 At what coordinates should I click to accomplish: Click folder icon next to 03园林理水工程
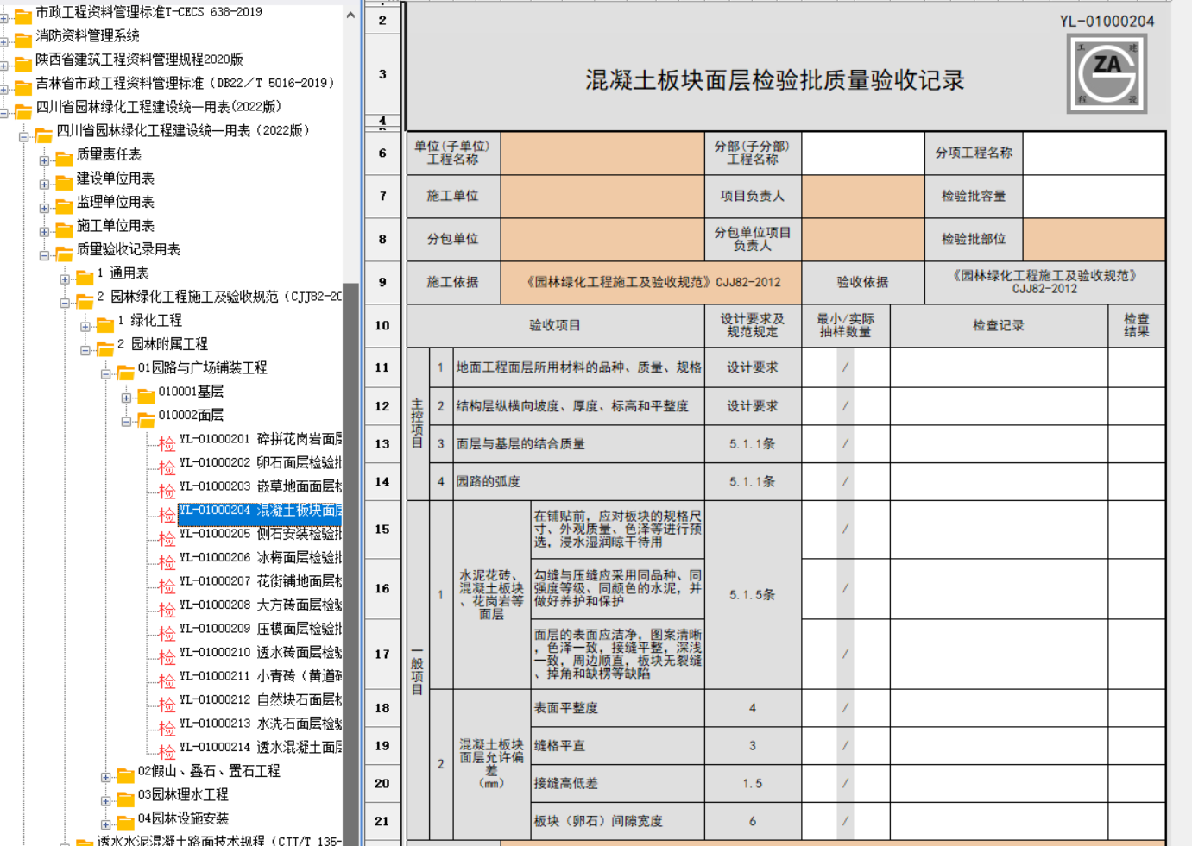125,798
